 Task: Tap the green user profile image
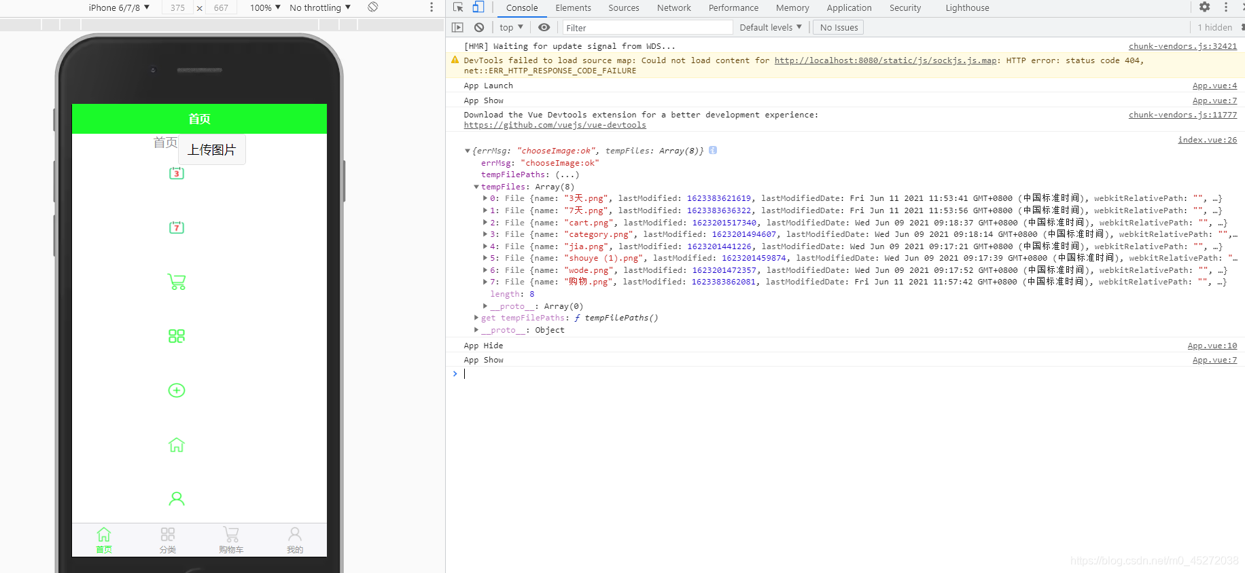click(x=177, y=499)
